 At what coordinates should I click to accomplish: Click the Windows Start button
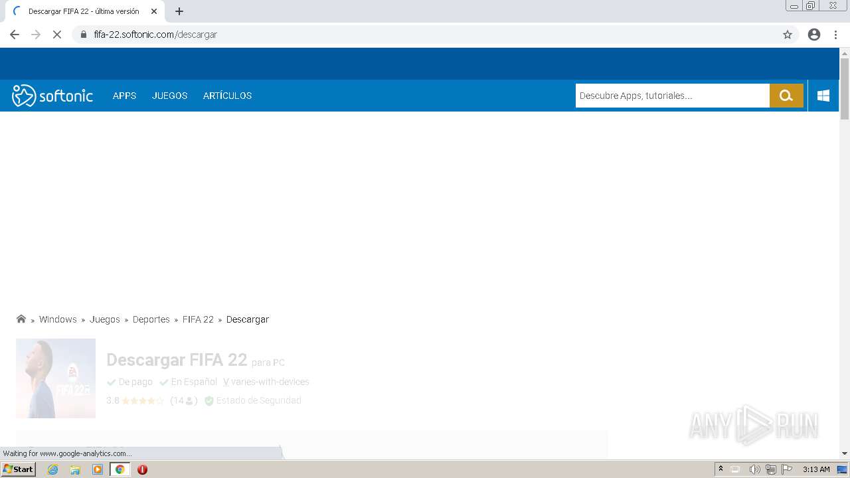coord(19,469)
